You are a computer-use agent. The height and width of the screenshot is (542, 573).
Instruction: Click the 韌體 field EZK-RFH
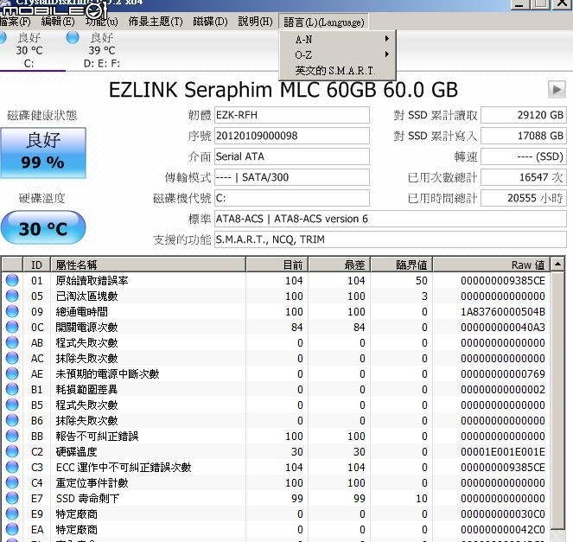(291, 115)
